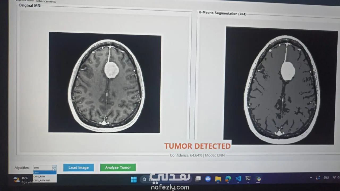The width and height of the screenshot is (340, 191).
Task: Click the Original MRI image
Action: [104, 83]
